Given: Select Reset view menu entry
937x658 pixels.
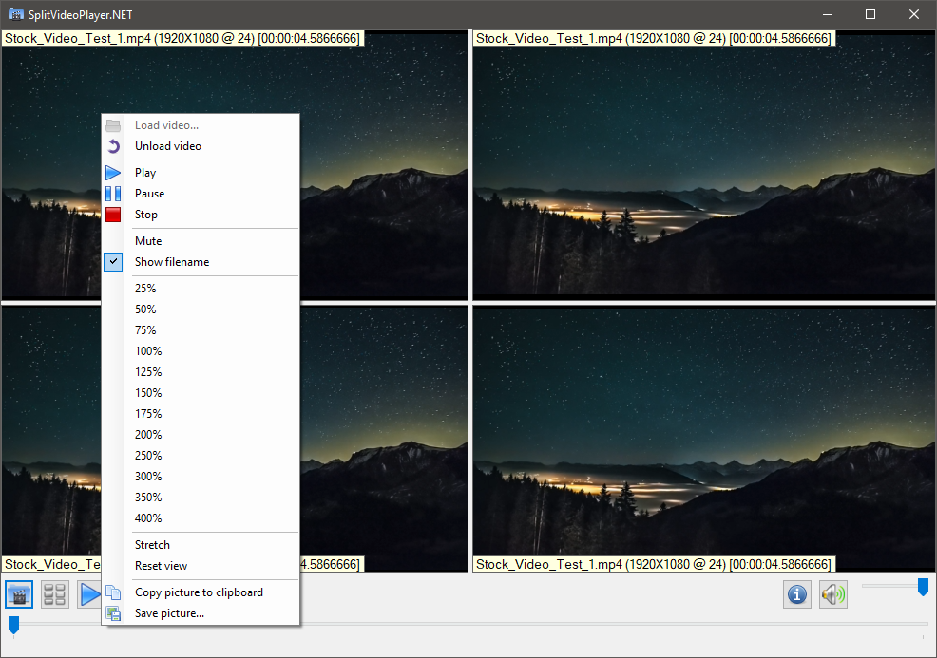Looking at the screenshot, I should [x=161, y=566].
